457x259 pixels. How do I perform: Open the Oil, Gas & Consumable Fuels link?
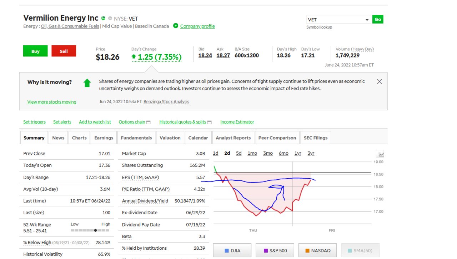(70, 26)
